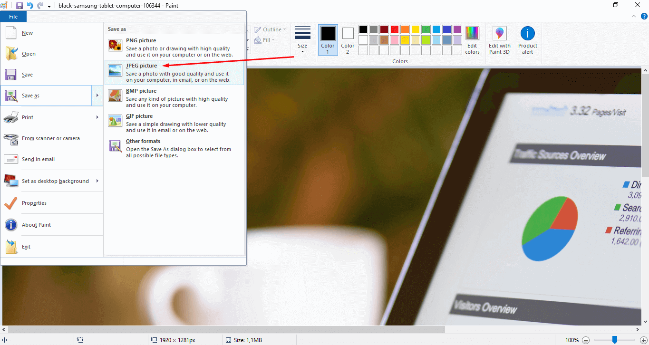Click the vertical scrollbar up arrow

pyautogui.click(x=645, y=72)
